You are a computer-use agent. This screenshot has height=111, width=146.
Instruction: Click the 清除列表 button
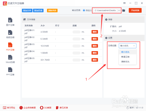click(52, 11)
